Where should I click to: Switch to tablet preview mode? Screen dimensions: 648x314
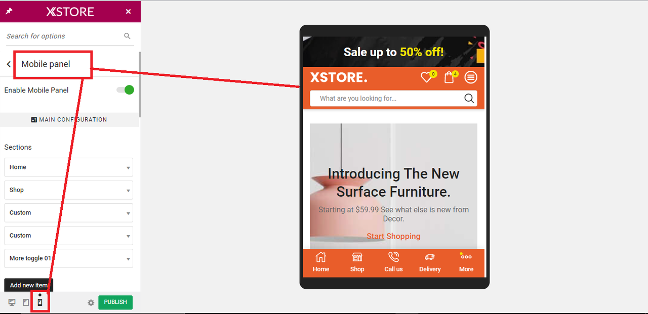click(x=26, y=302)
